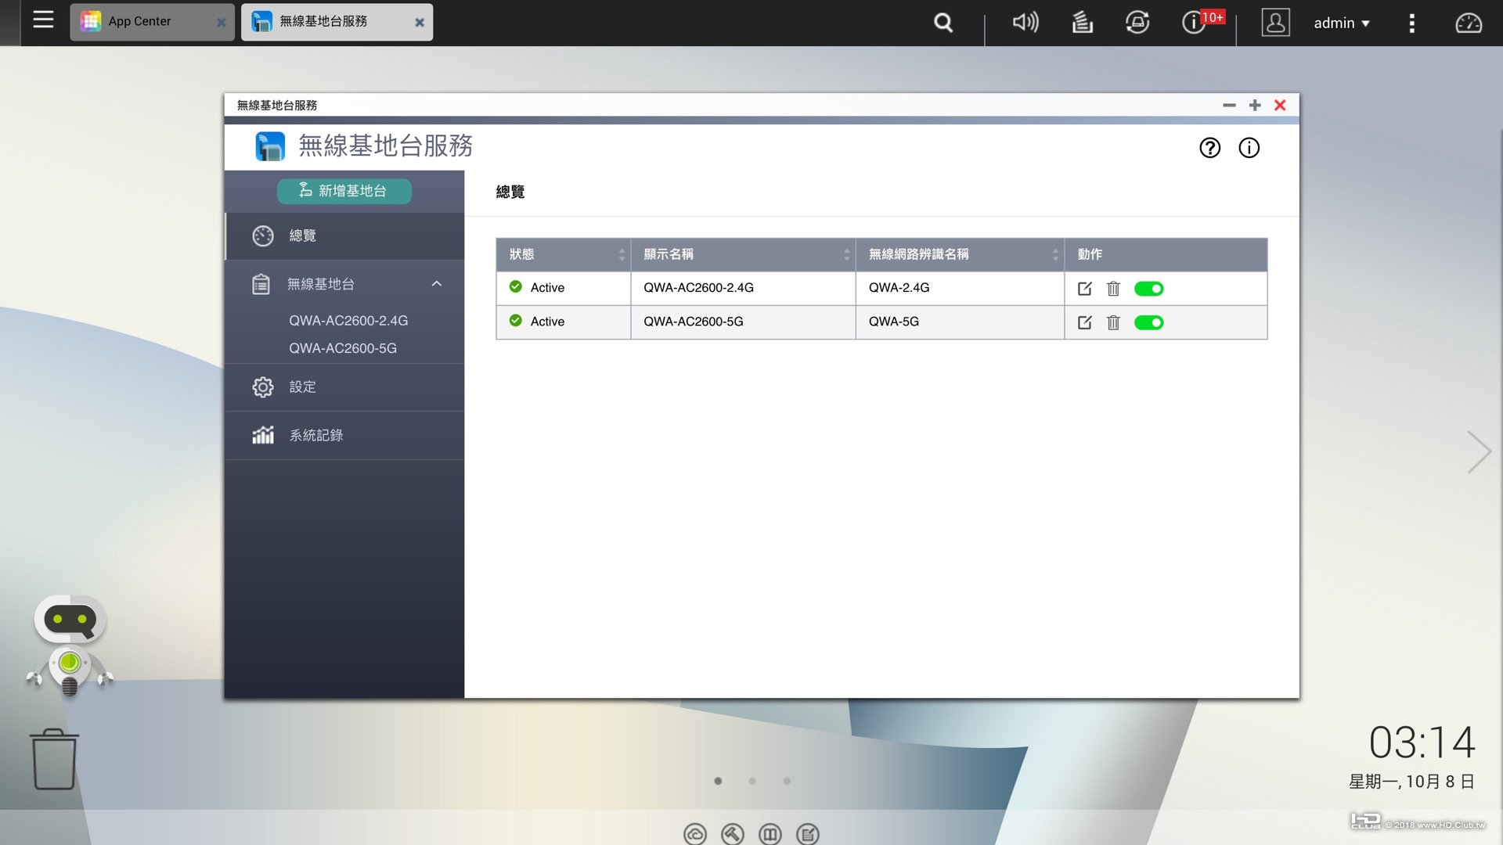Click the 新增基地台 add button icon
This screenshot has height=845, width=1503.
tap(305, 190)
